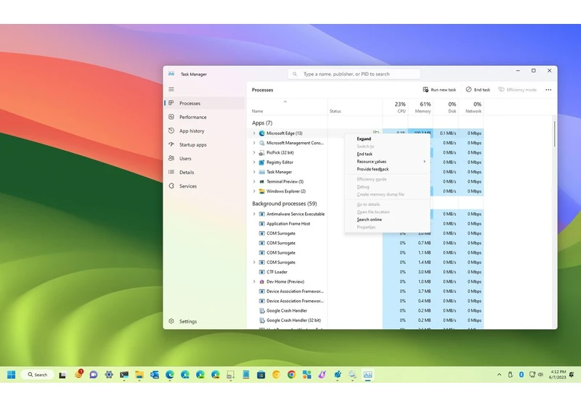Expand the Registry Editor row

tap(253, 162)
